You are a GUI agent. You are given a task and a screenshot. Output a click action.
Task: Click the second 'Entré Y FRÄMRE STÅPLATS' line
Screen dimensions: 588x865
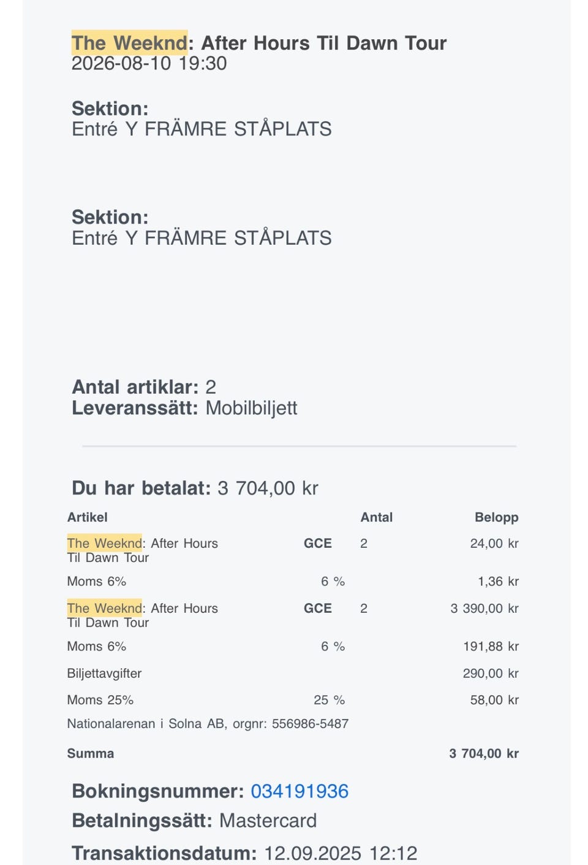coord(202,238)
